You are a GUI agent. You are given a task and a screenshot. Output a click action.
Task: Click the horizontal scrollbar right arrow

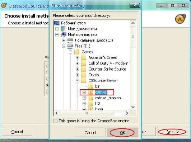point(127,113)
